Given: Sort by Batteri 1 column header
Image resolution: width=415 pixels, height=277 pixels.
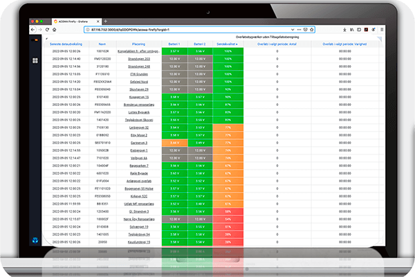Looking at the screenshot, I should [174, 44].
